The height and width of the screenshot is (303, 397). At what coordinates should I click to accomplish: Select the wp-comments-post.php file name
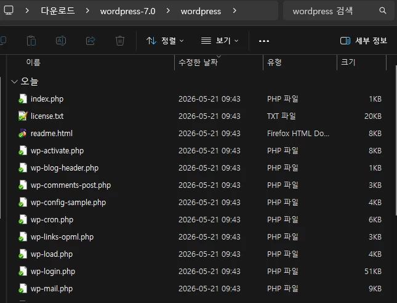coord(71,185)
